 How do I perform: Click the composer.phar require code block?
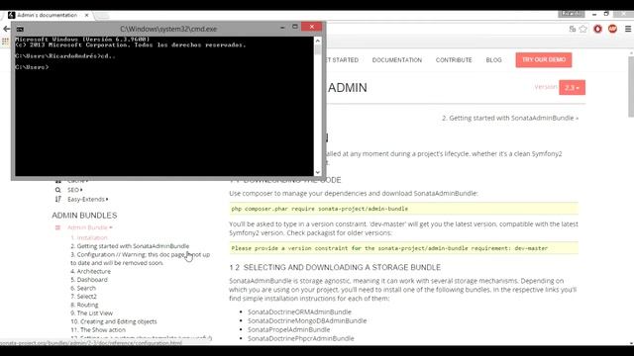click(x=403, y=209)
